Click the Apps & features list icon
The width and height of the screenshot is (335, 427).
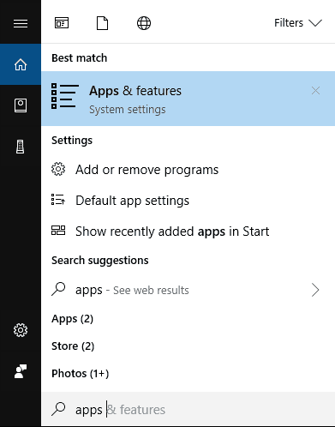tap(65, 96)
